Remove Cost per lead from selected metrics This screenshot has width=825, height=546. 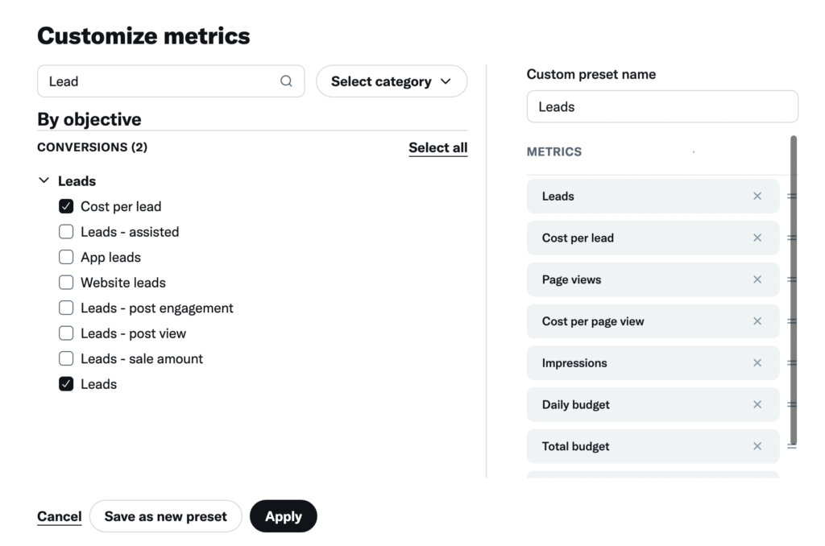(757, 238)
